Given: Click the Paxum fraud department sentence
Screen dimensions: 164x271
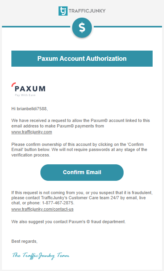Looking at the screenshot, I should (x=68, y=222).
